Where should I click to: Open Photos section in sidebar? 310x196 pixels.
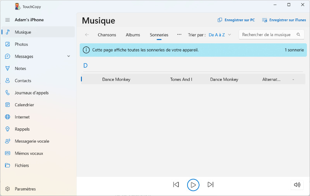21,44
